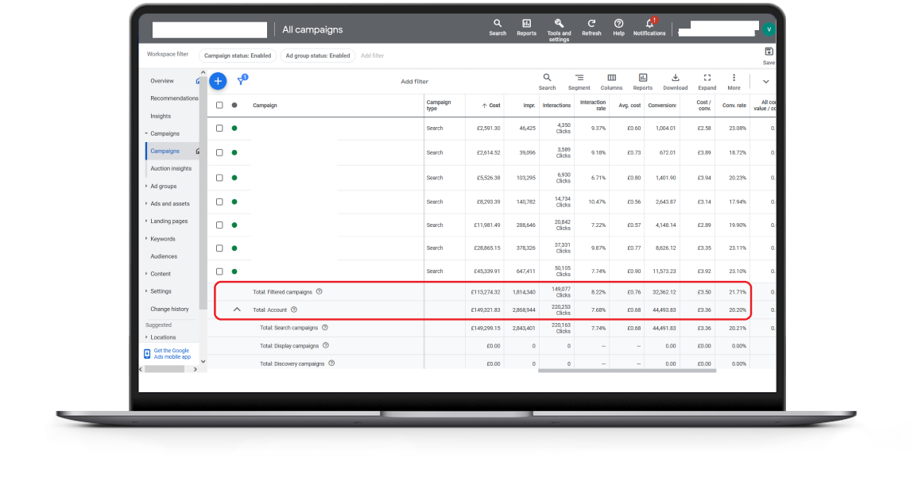This screenshot has height=500, width=914.
Task: Open Recommendations in the sidebar
Action: pos(174,98)
